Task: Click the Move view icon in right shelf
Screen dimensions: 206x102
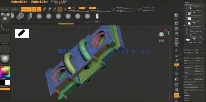Action: click(x=176, y=79)
